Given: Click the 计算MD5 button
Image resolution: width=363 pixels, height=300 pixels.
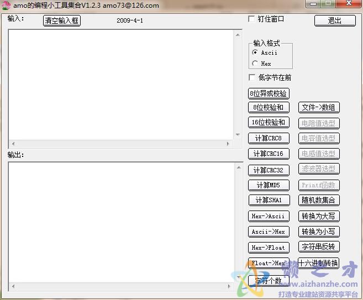Looking at the screenshot, I should pos(269,185).
